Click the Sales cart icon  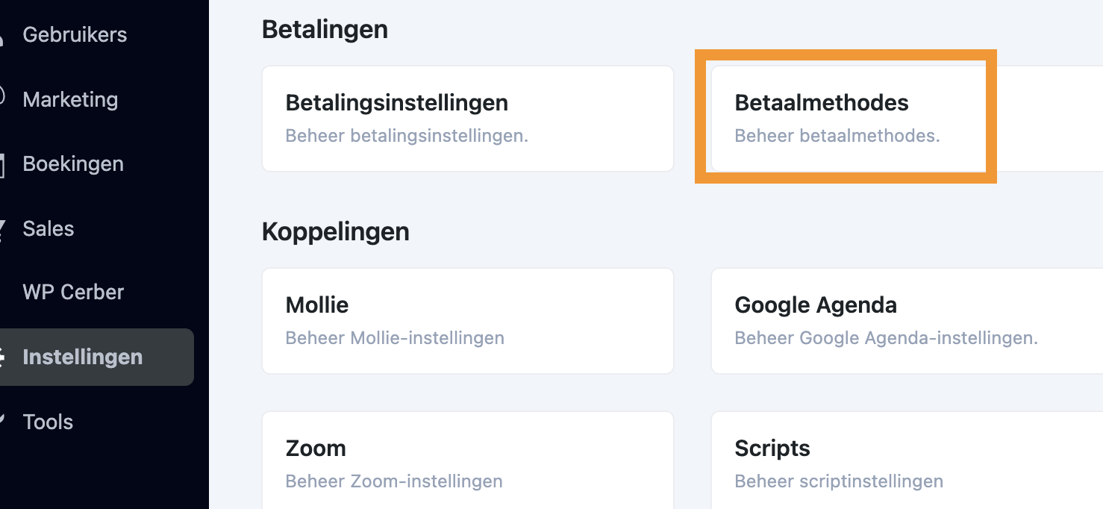click(x=2, y=228)
